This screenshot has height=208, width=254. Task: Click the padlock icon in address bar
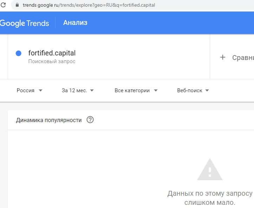click(17, 5)
